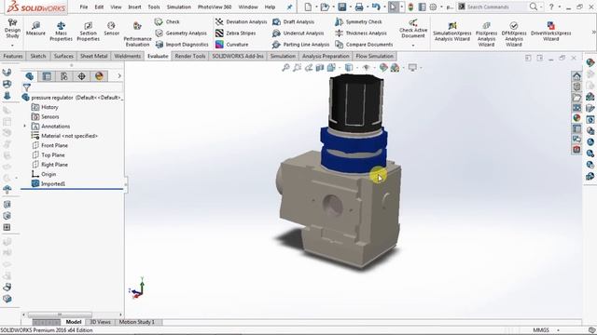Open the DisplayManager tab
597x335 pixels.
tap(99, 76)
